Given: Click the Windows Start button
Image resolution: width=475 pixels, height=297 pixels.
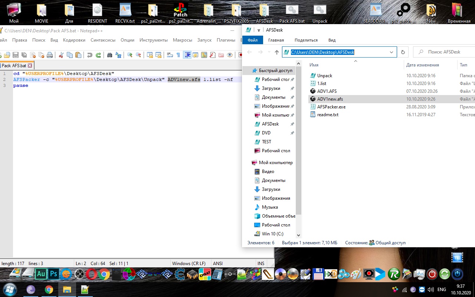Looking at the screenshot, I should click(10, 289).
